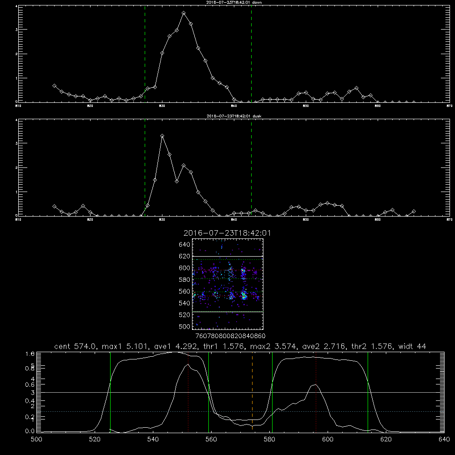Click the dusk plot x-axis label 870
Image resolution: width=455 pixels, height=455 pixels.
click(449, 220)
